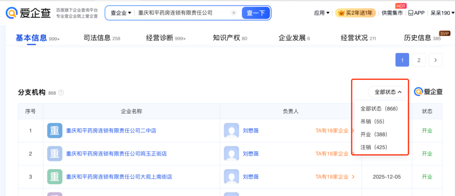Click the 重 logo icon in row 1
The image size is (455, 196).
pyautogui.click(x=55, y=130)
